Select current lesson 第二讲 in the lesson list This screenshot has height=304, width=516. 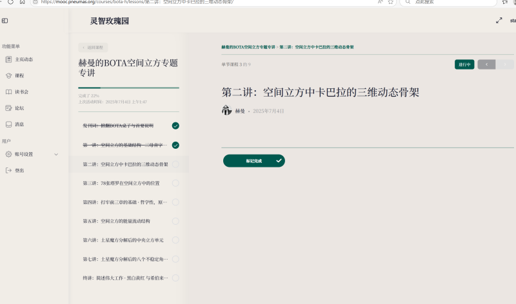(x=125, y=164)
